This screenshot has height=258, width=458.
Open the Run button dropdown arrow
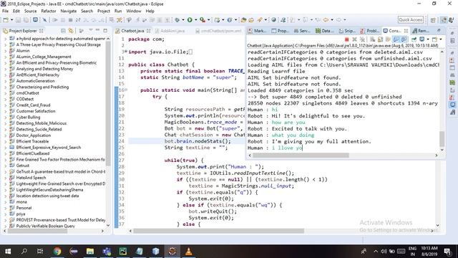195,20
